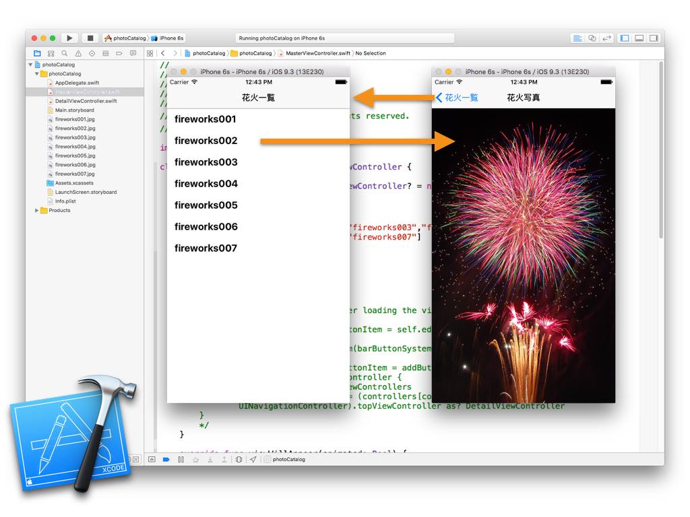690x517 pixels.
Task: Select the Standard editor button
Action: [577, 38]
